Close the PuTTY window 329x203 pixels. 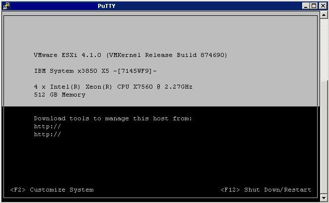(323, 6)
